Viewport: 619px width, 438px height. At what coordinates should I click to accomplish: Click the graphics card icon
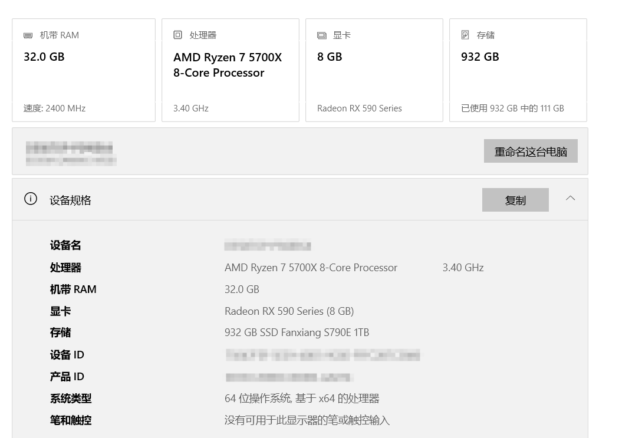(321, 35)
